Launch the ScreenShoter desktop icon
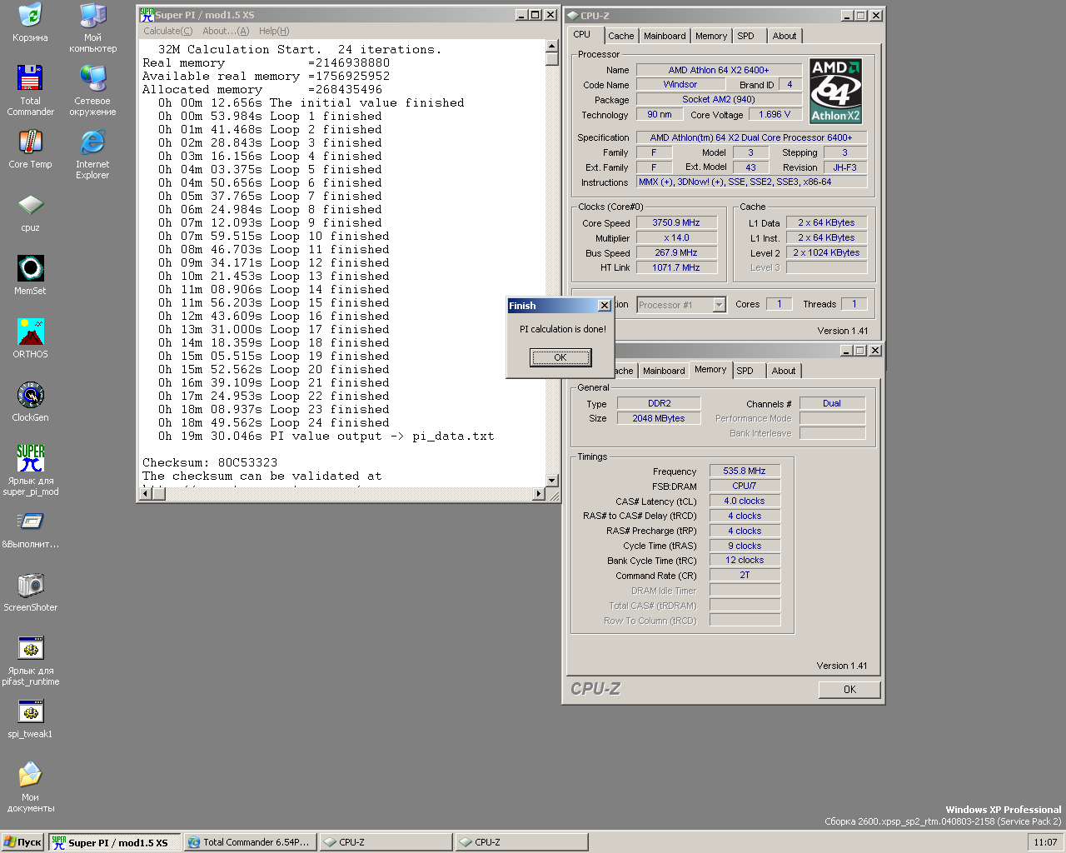This screenshot has height=853, width=1066. point(30,593)
